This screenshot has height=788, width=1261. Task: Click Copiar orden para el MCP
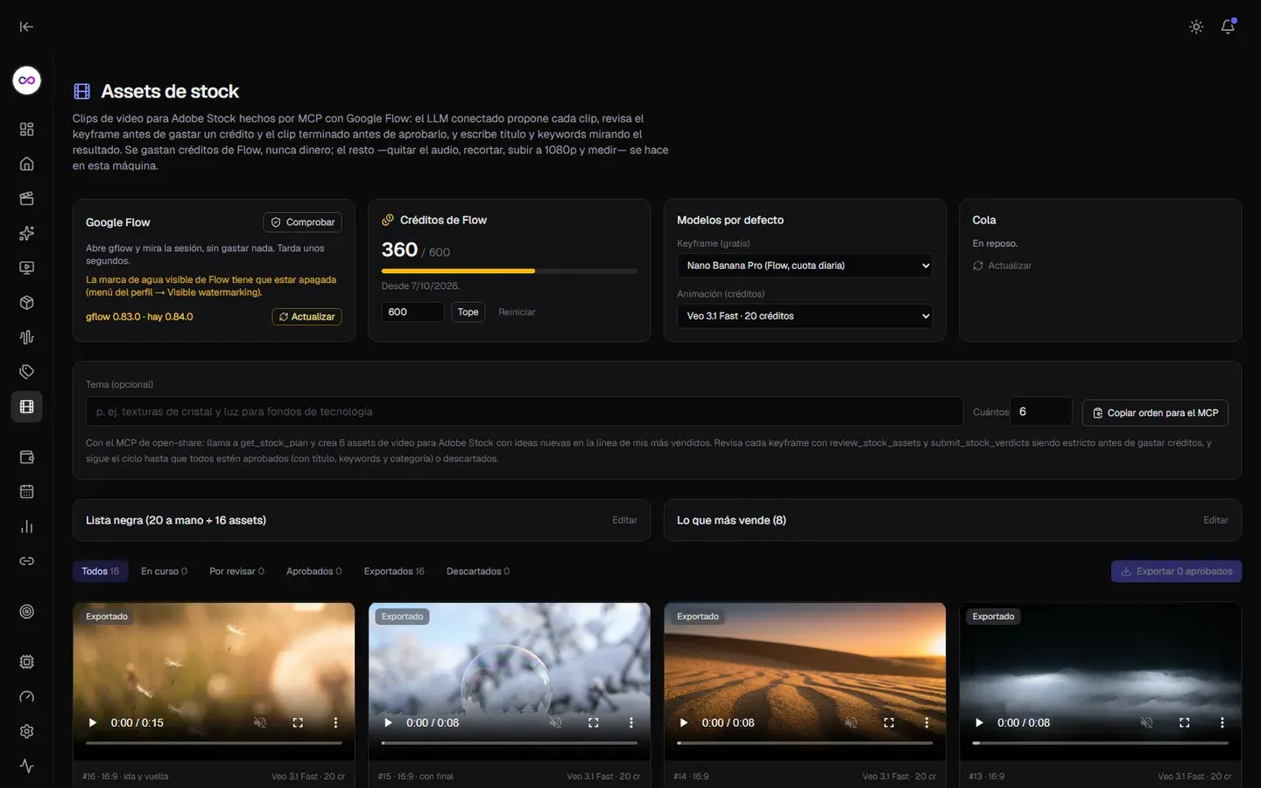(1155, 412)
